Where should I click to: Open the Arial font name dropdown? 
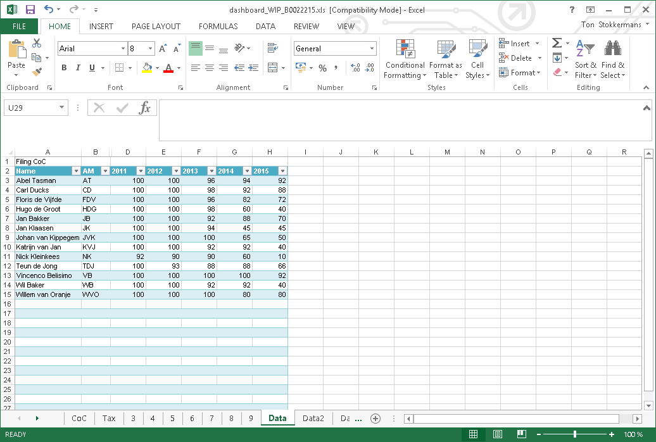[x=123, y=49]
